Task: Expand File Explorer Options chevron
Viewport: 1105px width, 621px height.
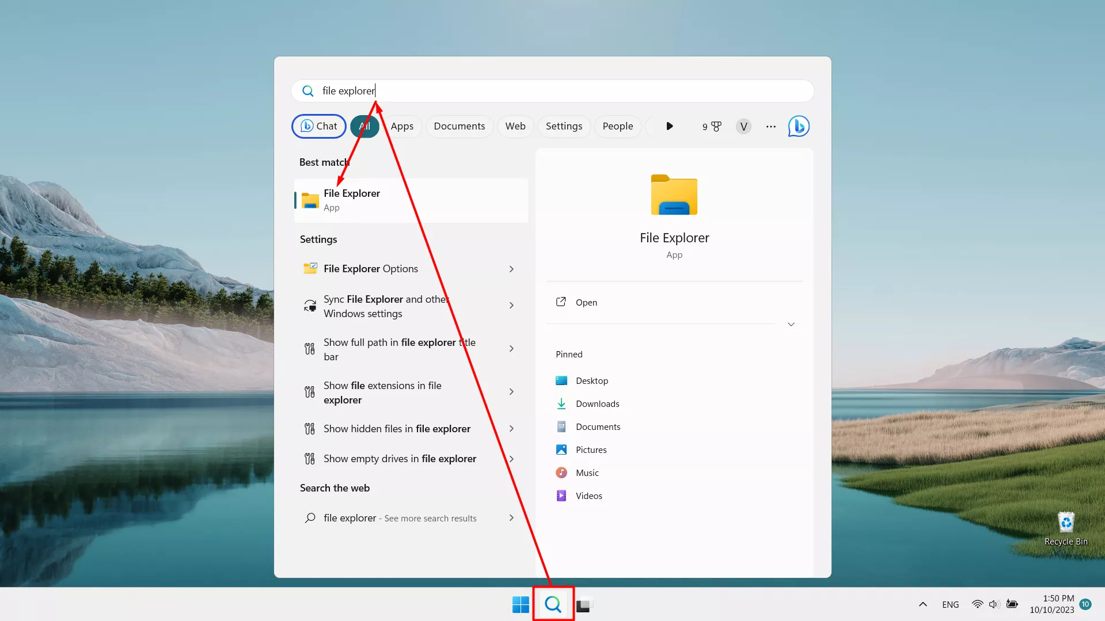Action: (511, 269)
